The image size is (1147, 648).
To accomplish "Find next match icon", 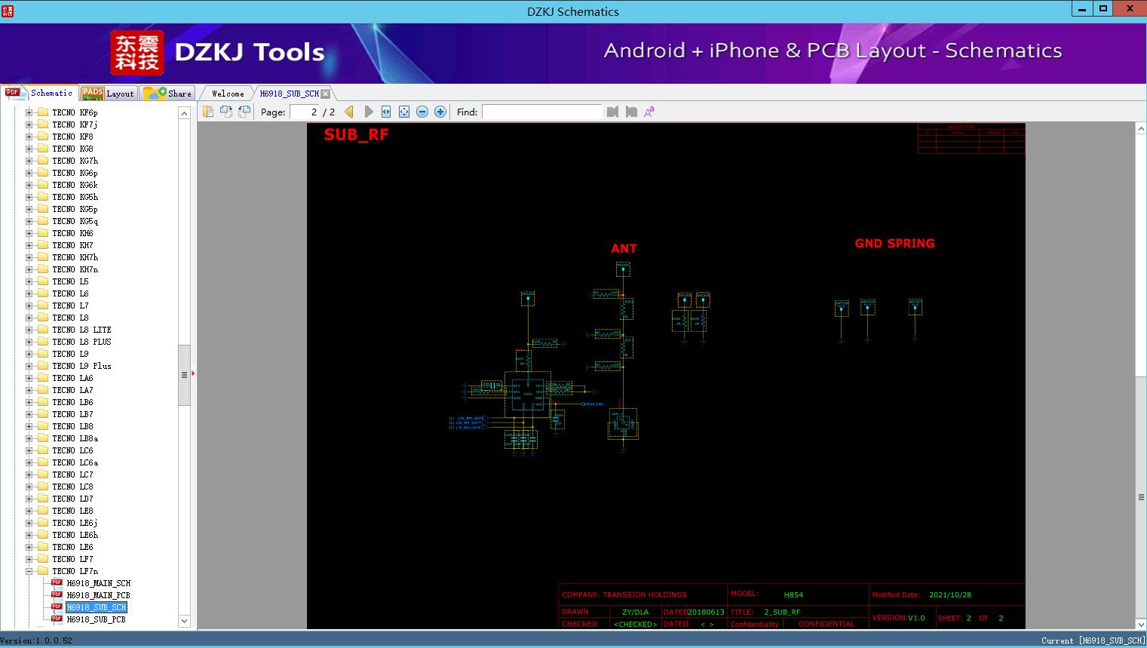I will (x=631, y=112).
